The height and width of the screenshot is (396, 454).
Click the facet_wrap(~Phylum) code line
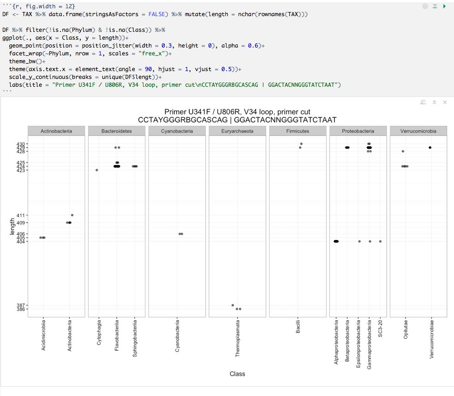click(x=90, y=53)
